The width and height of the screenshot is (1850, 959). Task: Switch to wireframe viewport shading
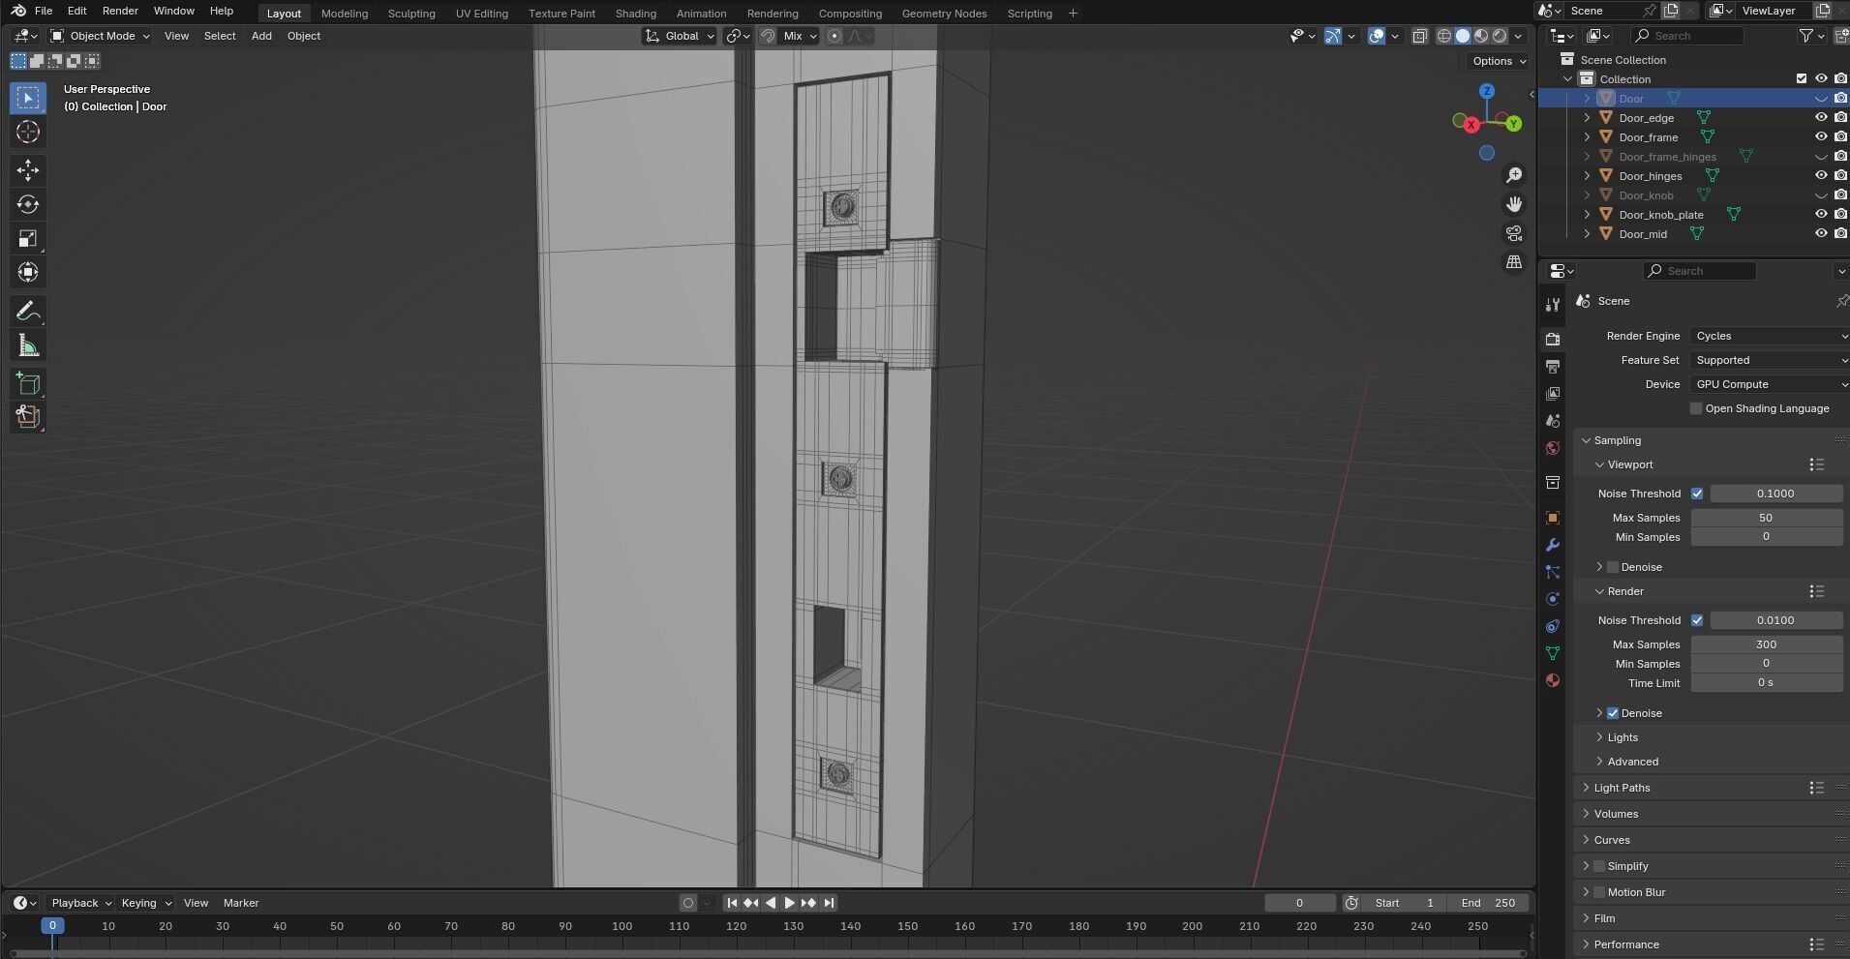tap(1444, 36)
